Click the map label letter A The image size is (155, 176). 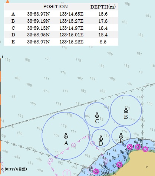66,143
